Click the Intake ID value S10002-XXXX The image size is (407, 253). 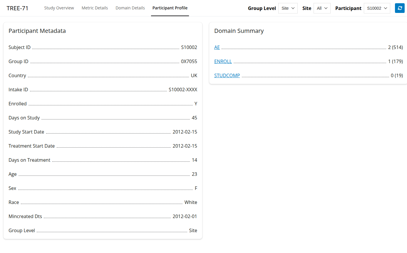pos(183,90)
